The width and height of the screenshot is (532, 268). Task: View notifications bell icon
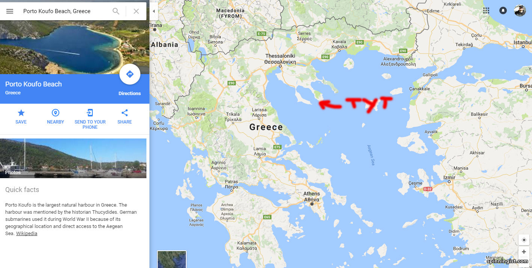point(503,10)
